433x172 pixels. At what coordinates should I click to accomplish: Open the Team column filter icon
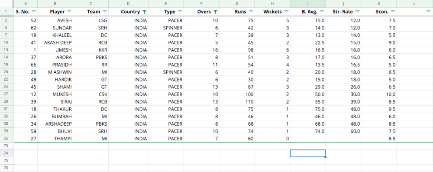[x=105, y=12]
